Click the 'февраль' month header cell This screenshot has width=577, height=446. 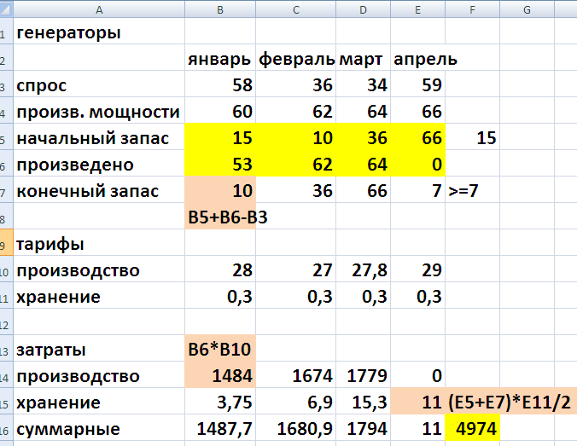click(x=296, y=59)
